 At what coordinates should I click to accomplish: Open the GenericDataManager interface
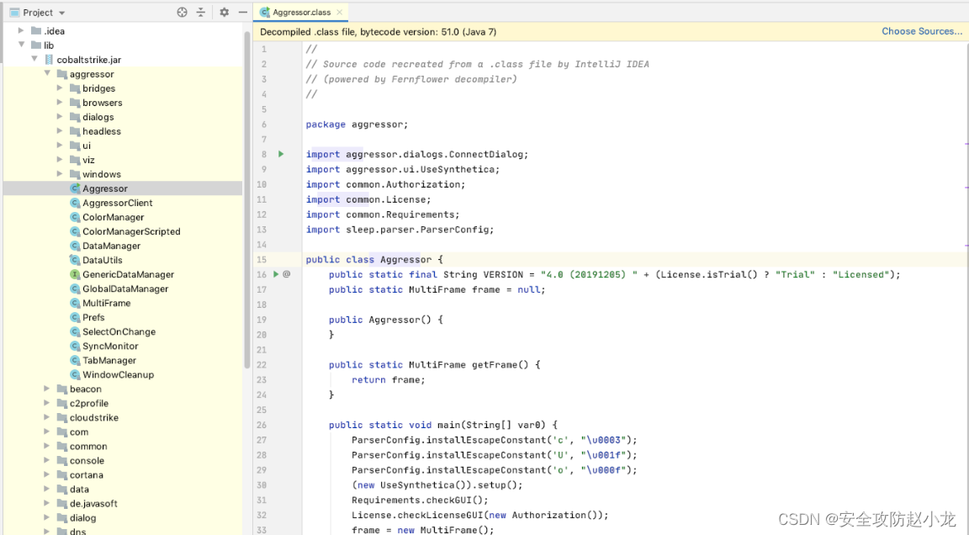pos(128,274)
